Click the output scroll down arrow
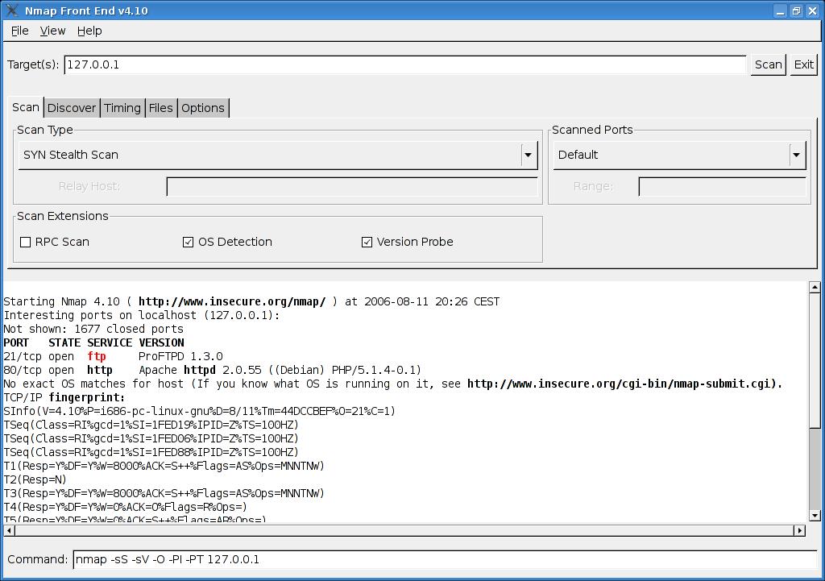The height and width of the screenshot is (581, 825). [815, 516]
